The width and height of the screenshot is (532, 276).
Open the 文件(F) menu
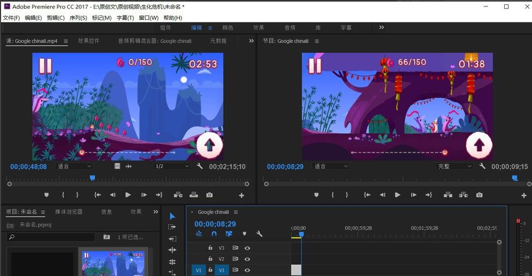[11, 18]
